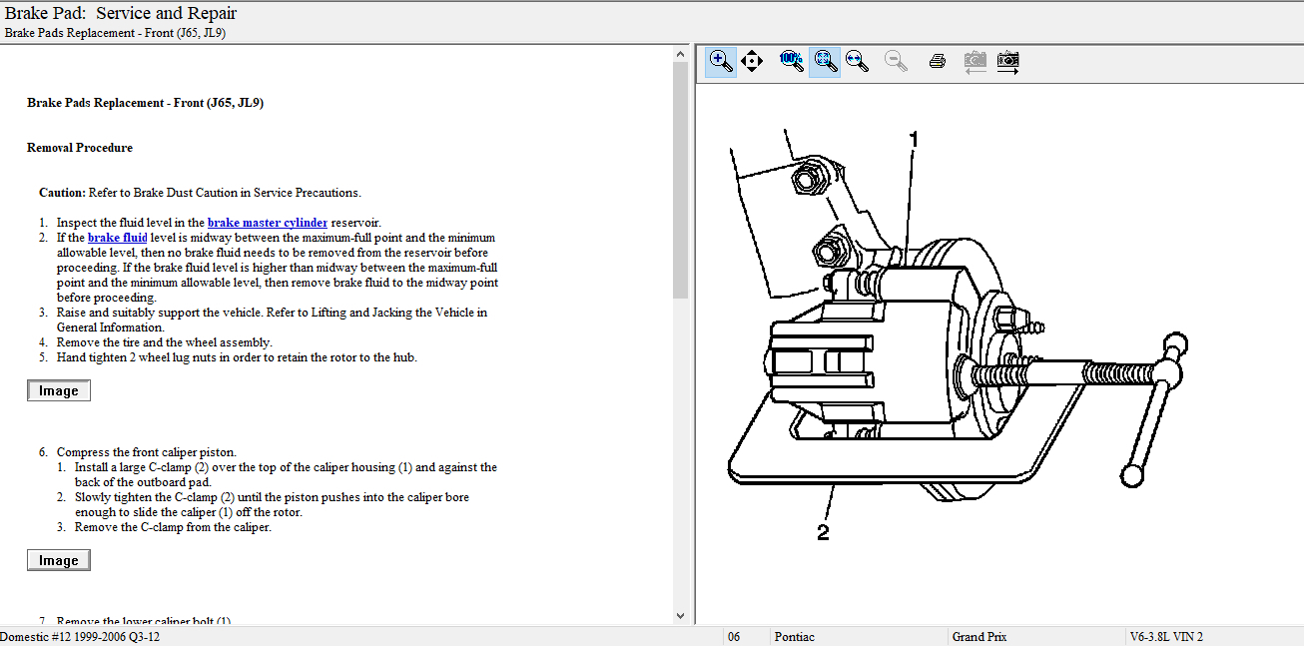Screen dimensions: 1304x646
Task: Click the vertical scrollbar thumb
Action: coord(681,180)
